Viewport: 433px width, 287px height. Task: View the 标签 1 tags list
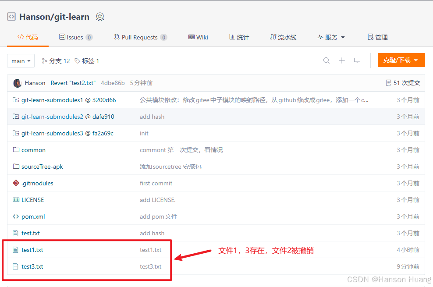[x=87, y=61]
